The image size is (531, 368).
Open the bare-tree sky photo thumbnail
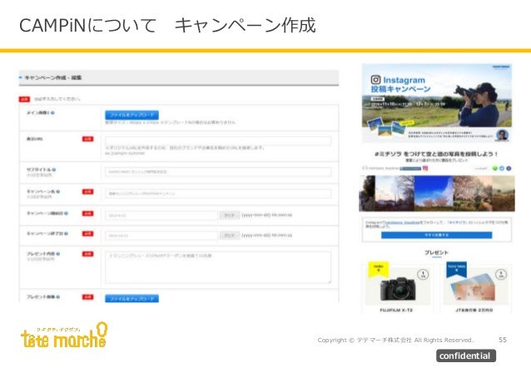pyautogui.click(x=395, y=193)
